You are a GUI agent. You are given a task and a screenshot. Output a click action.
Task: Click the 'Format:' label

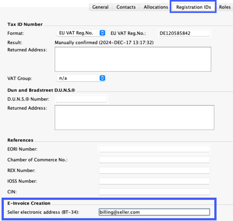coord(16,33)
